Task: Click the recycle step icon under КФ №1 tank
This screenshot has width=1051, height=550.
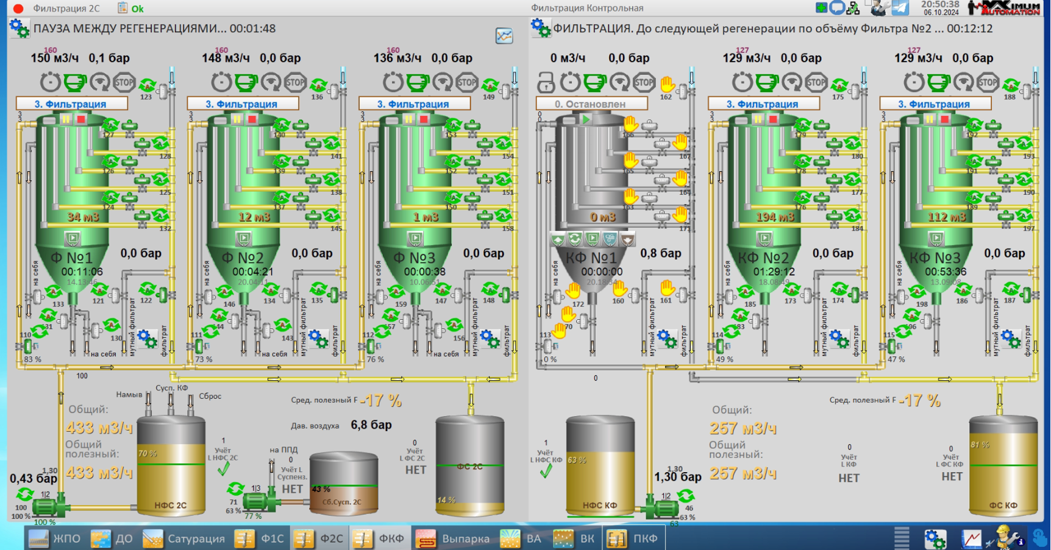Action: point(575,239)
